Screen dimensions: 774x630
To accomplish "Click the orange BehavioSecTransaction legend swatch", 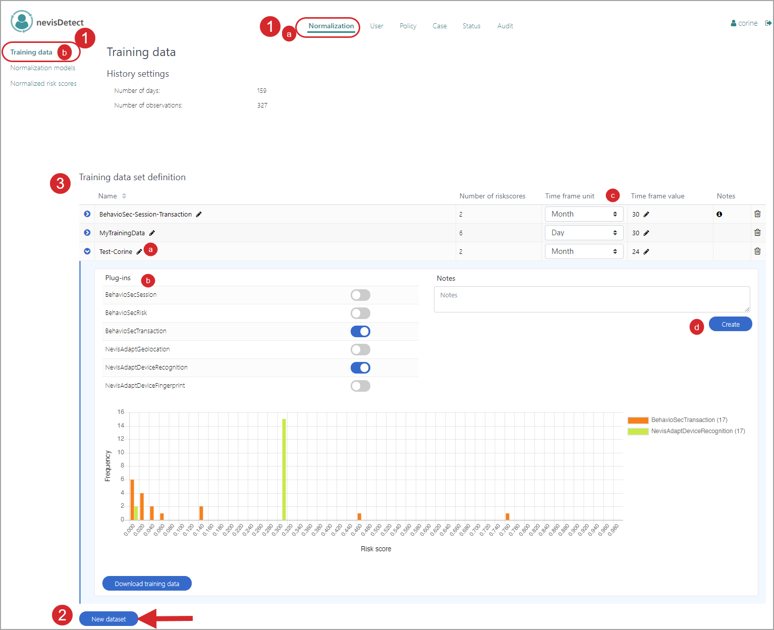I will click(638, 421).
